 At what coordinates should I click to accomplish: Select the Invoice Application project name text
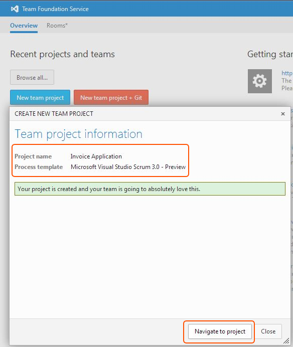click(96, 156)
